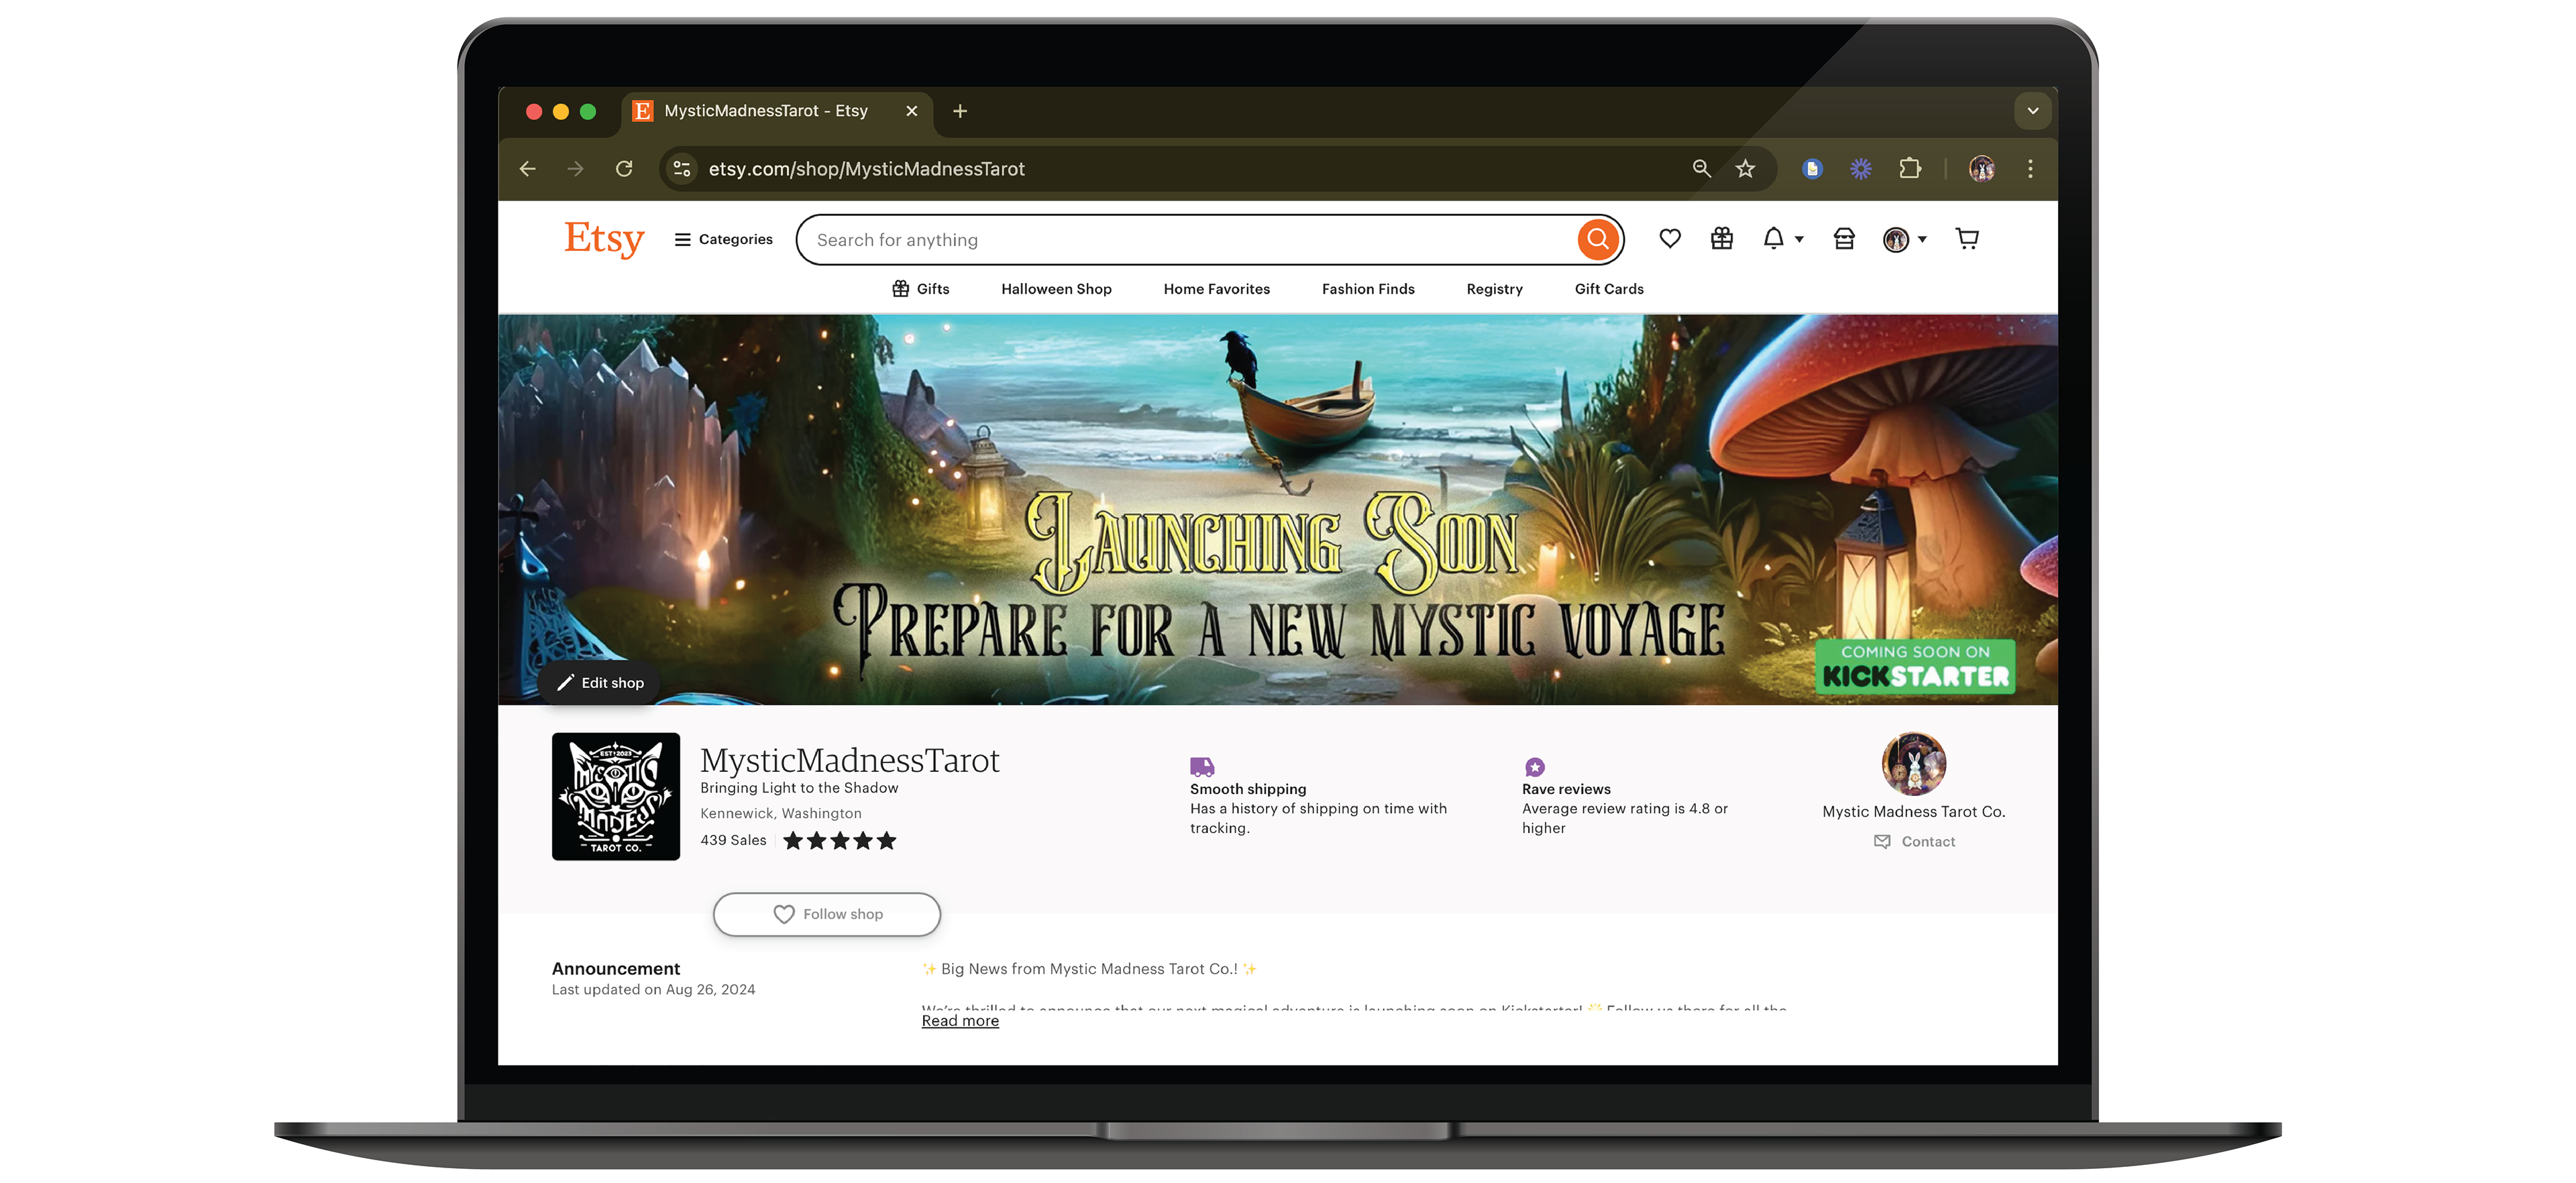Open the blue document extension icon
The height and width of the screenshot is (1183, 2576).
point(1812,169)
